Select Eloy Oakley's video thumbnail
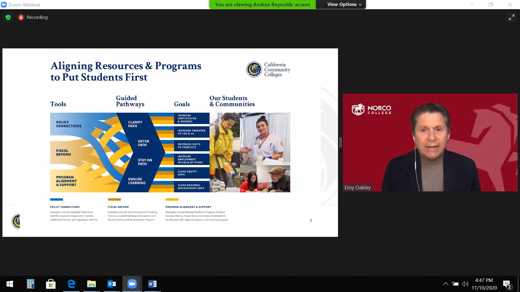520x292 pixels. (x=430, y=142)
